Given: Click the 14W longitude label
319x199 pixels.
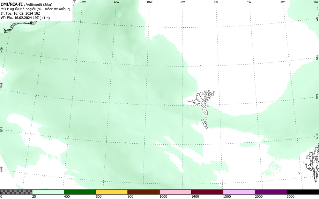Looking at the screenshot, I should (83, 2).
